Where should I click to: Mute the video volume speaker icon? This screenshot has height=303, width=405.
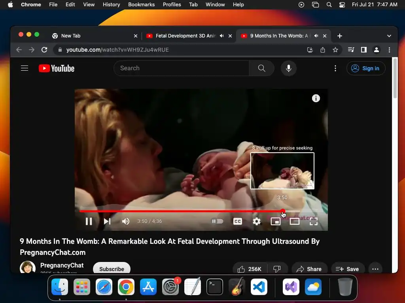tap(125, 221)
